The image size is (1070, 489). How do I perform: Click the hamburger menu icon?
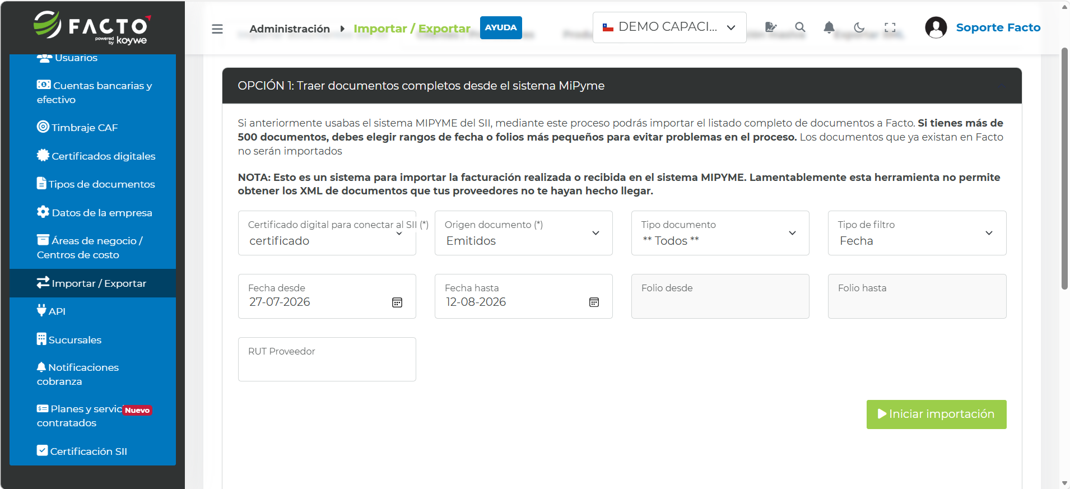pos(217,29)
